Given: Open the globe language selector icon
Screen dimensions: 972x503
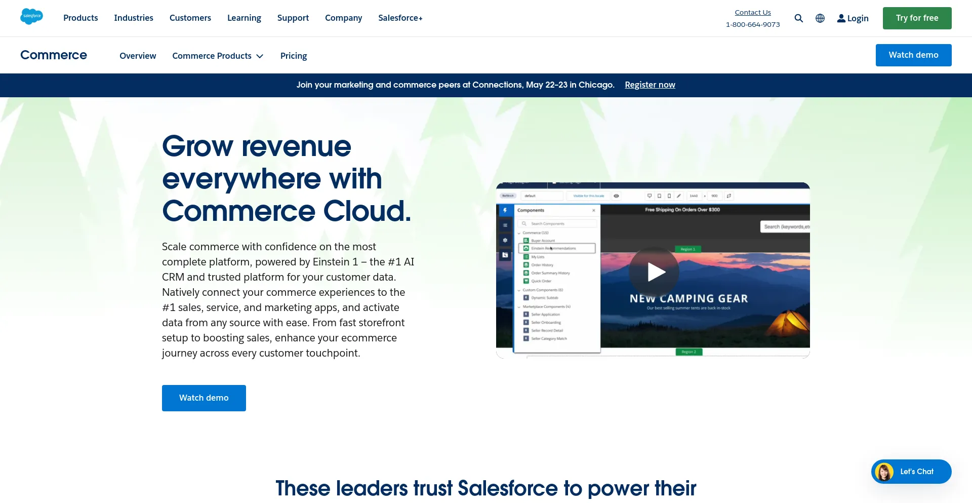Looking at the screenshot, I should (820, 18).
